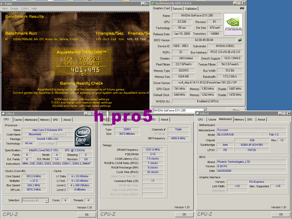The image size is (292, 219).
Task: Open the Mainboard tab in left CPU-Z window
Action: [31, 120]
